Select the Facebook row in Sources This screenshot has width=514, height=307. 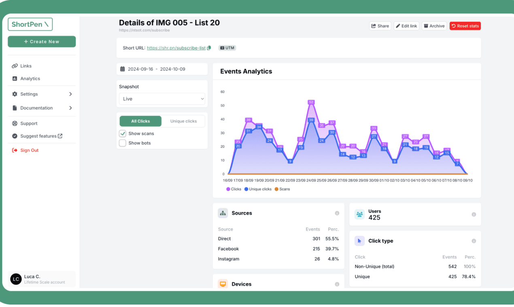[x=278, y=249]
